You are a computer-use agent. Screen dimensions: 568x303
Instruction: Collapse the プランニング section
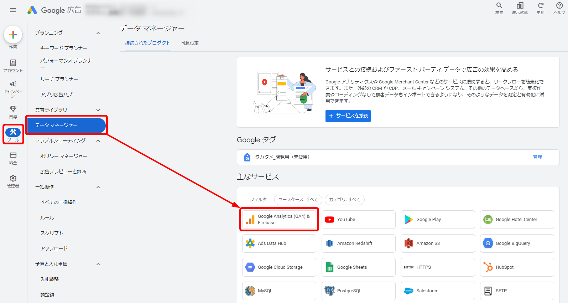coord(98,33)
